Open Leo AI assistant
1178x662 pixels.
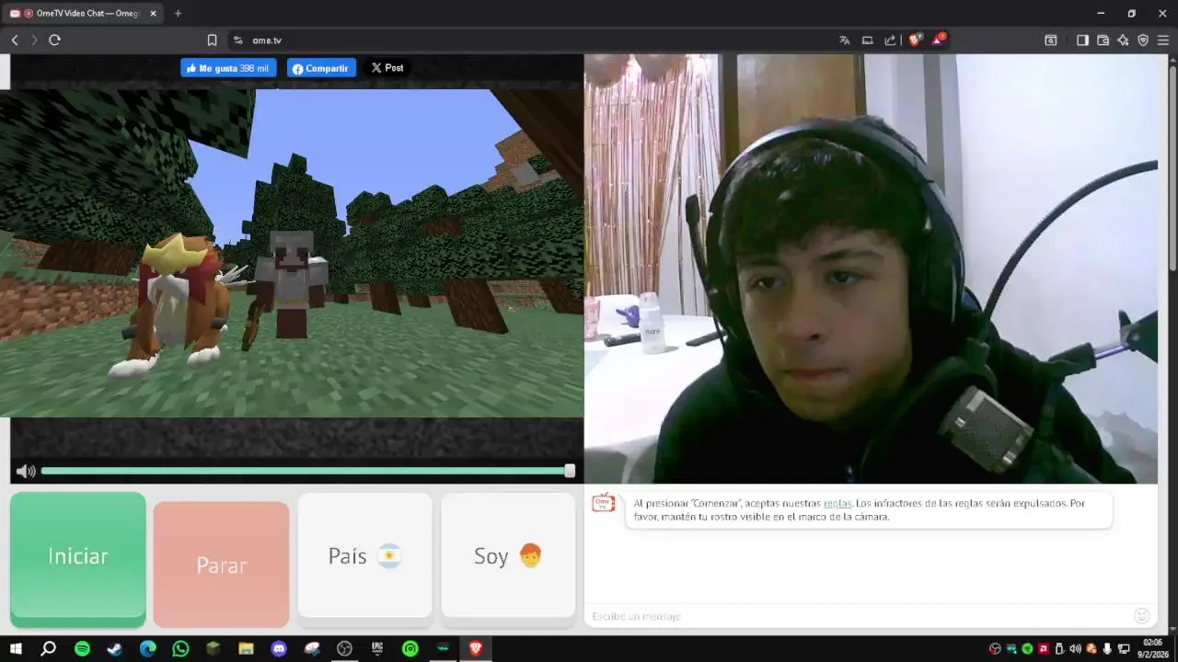point(1123,40)
